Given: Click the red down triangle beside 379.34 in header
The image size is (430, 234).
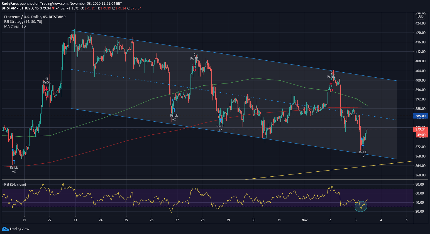Looking at the screenshot, I should (53, 8).
